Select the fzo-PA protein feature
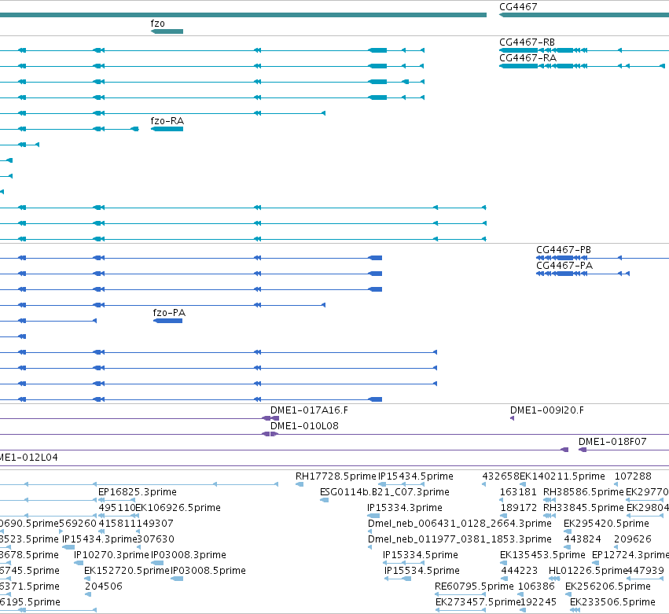Image resolution: width=669 pixels, height=614 pixels. click(x=167, y=321)
